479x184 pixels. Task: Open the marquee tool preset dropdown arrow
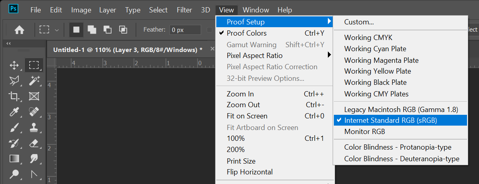(57, 30)
